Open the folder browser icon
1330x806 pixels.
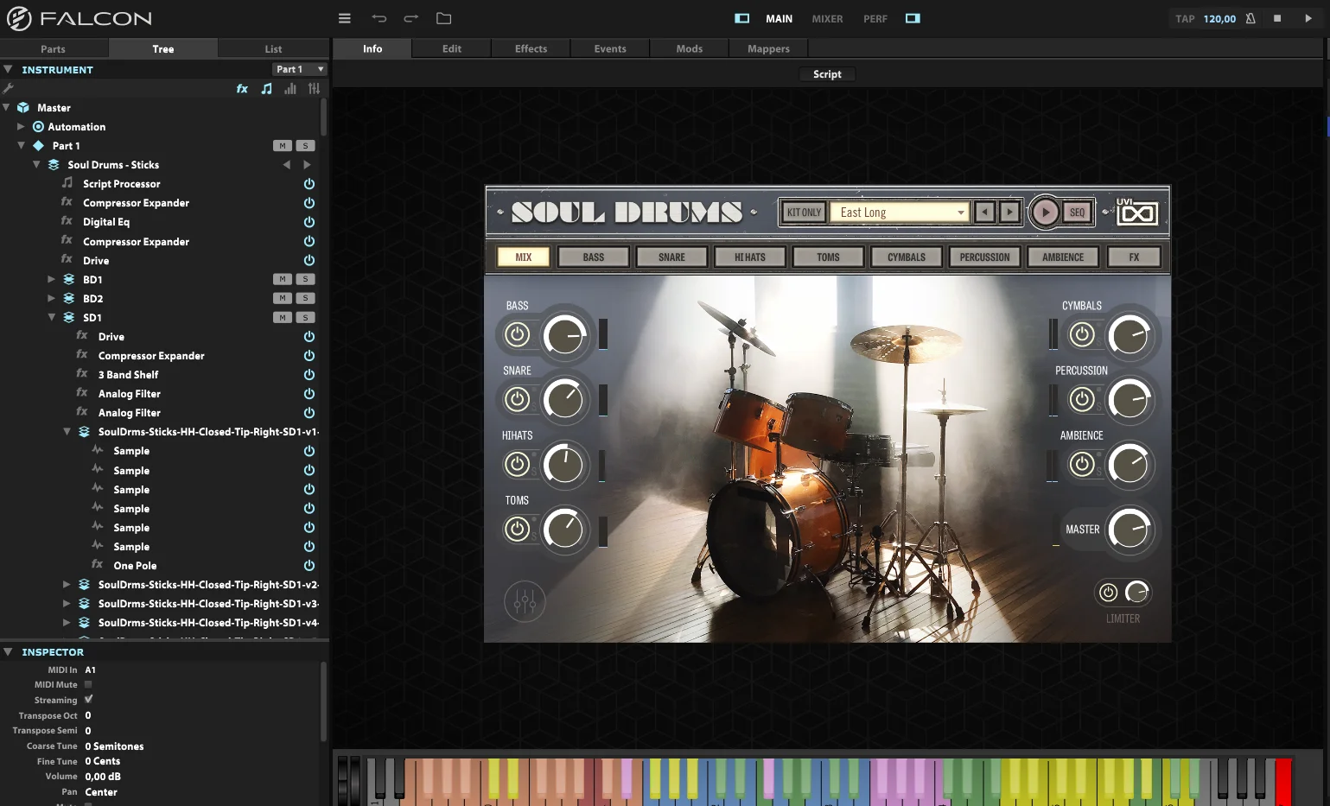click(x=444, y=18)
